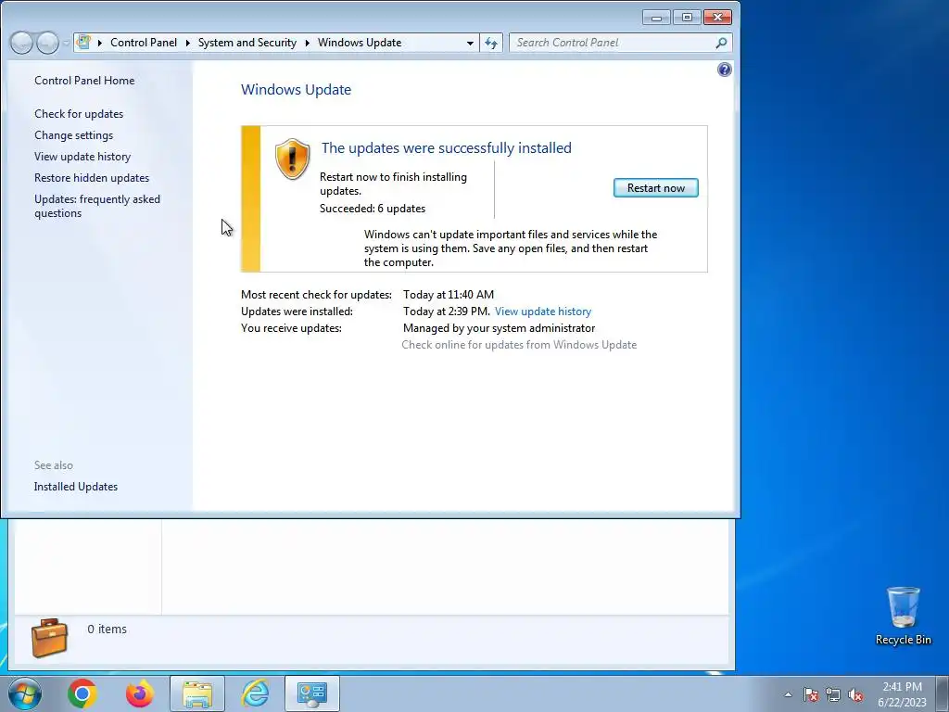Click the Refresh button in address bar
Image resolution: width=949 pixels, height=712 pixels.
click(491, 43)
